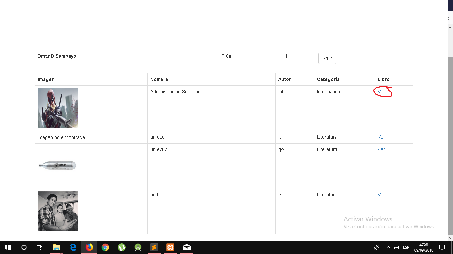
Task: Open the Windows notification center
Action: tap(442, 247)
